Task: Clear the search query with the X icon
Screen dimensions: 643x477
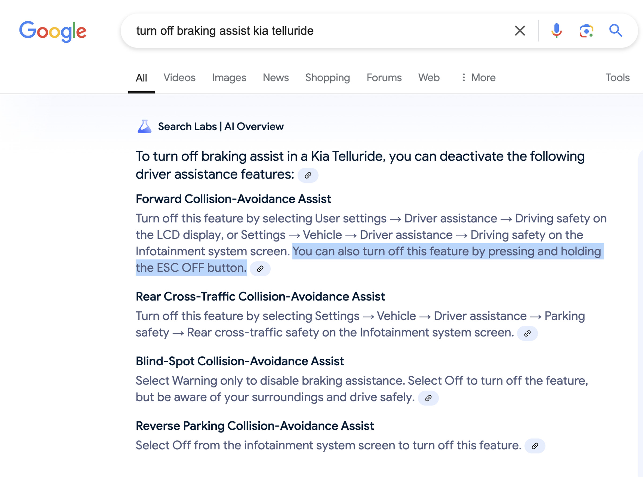Action: point(520,31)
